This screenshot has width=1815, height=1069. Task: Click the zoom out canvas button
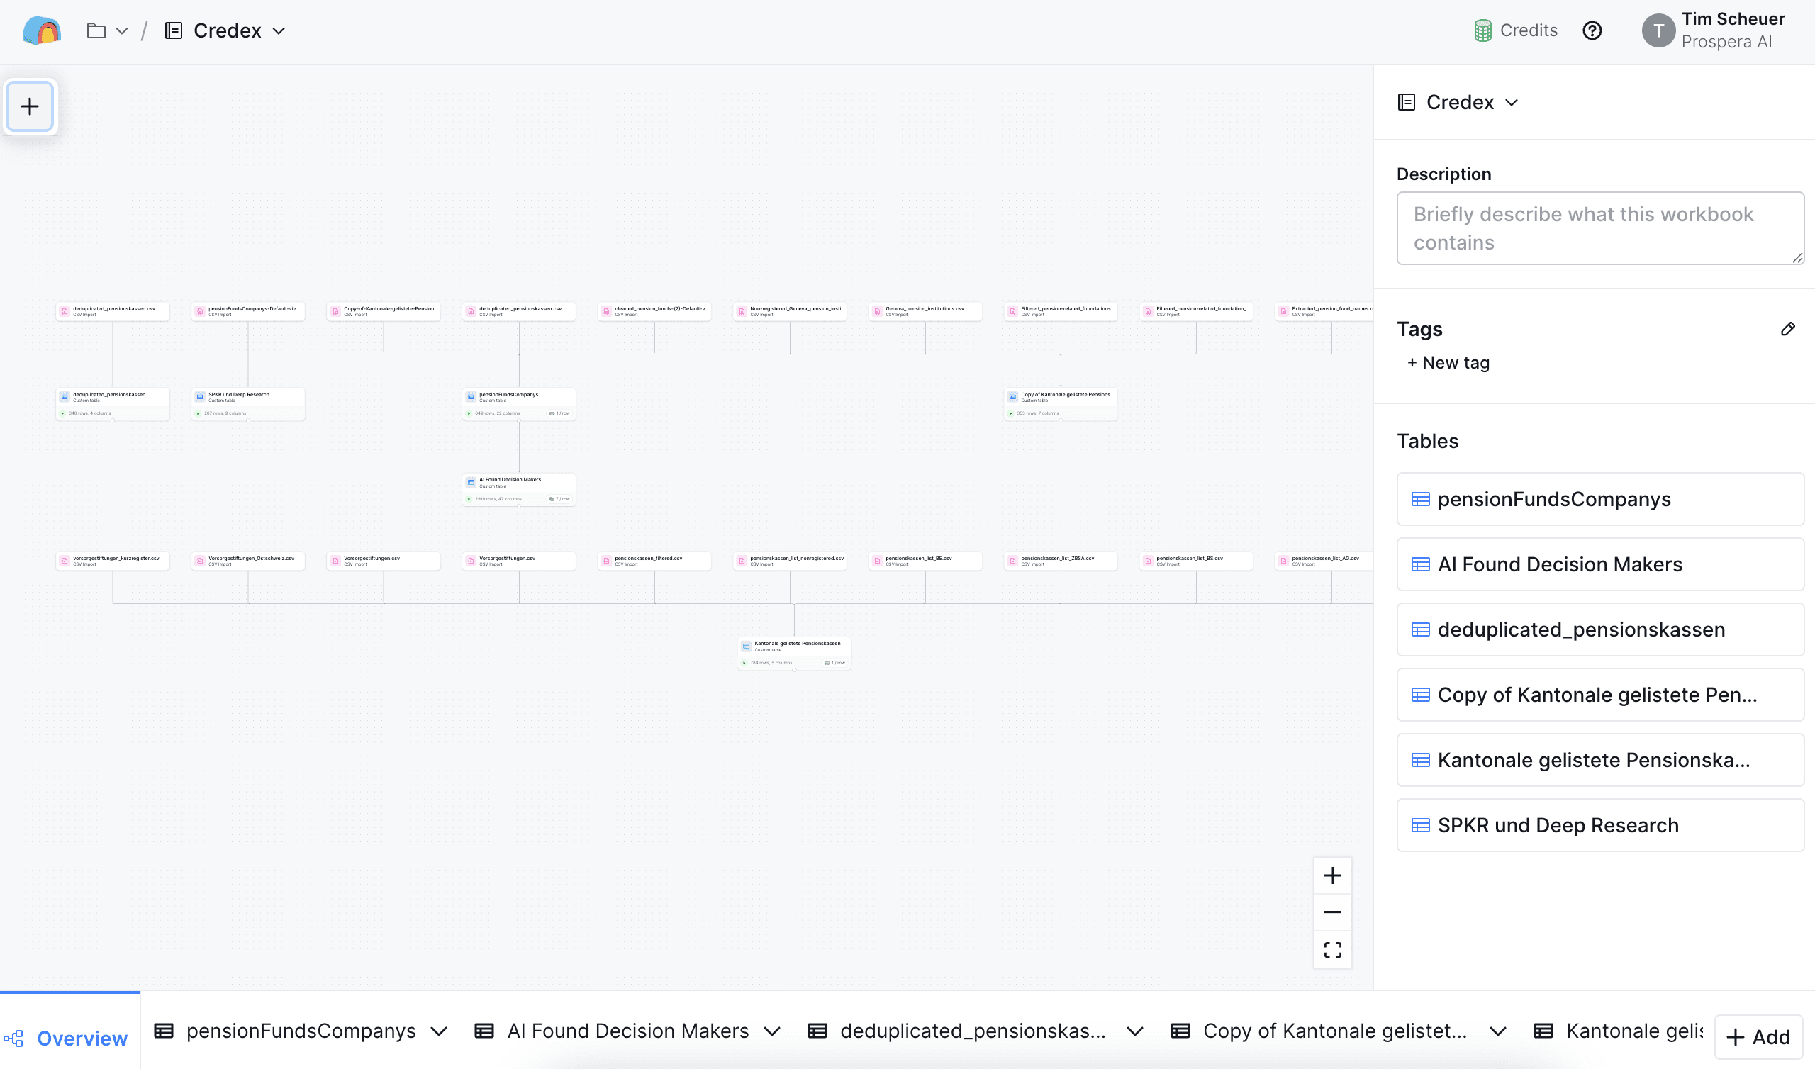(1332, 912)
